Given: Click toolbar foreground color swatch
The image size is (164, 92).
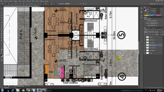Looking at the screenshot, I should tap(1, 55).
